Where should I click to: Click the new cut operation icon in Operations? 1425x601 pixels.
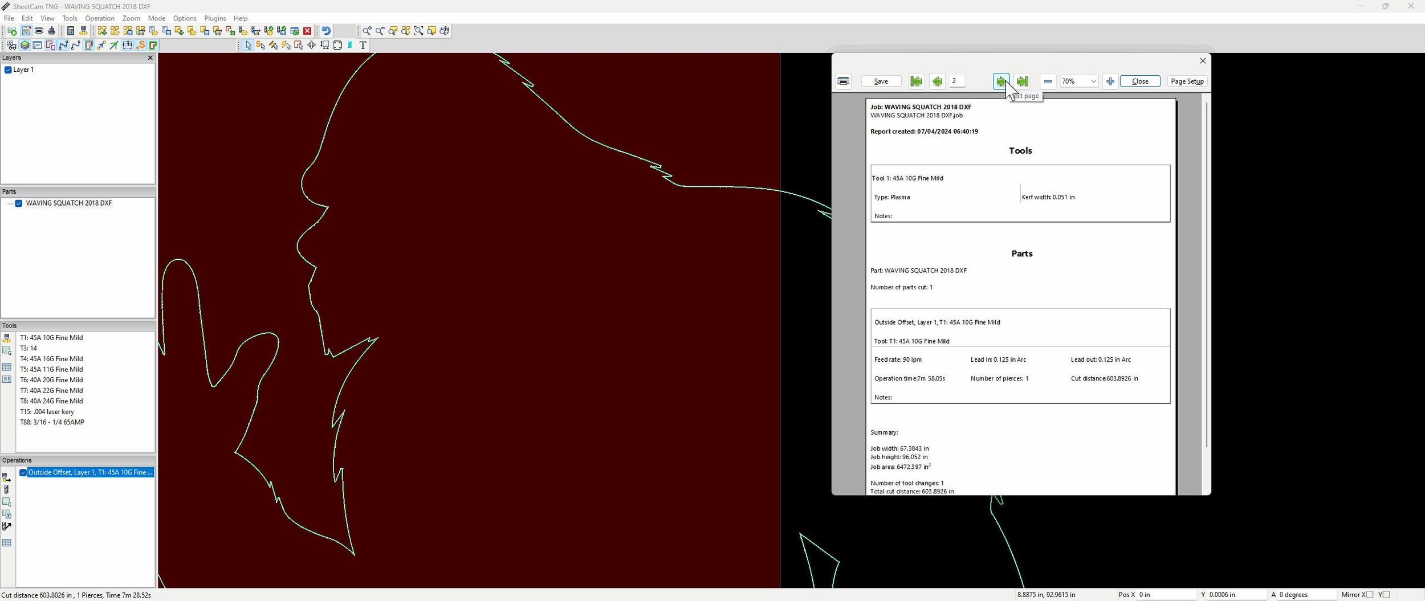pos(7,477)
